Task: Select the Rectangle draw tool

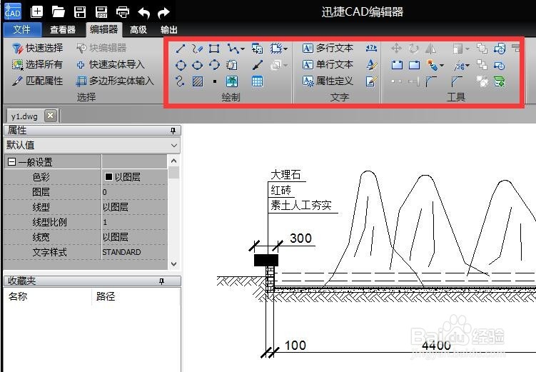Action: 214,49
